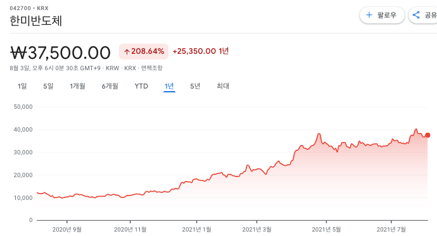Screen dimensions: 437x236
Task: Click the plus icon on the 팔로우 button
Action: [x=369, y=15]
